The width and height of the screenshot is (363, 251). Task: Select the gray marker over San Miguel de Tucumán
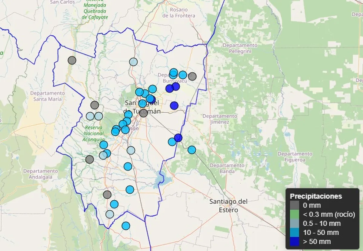click(x=144, y=113)
